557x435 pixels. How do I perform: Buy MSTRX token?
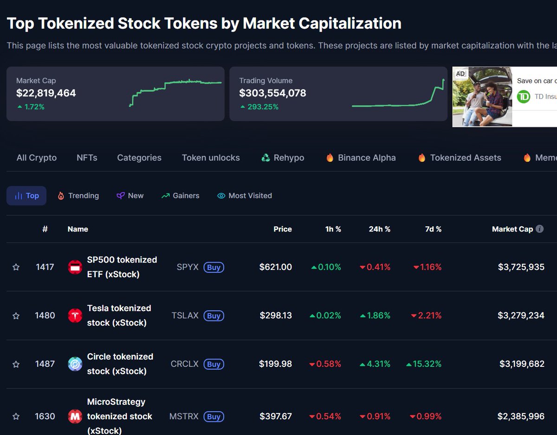214,416
